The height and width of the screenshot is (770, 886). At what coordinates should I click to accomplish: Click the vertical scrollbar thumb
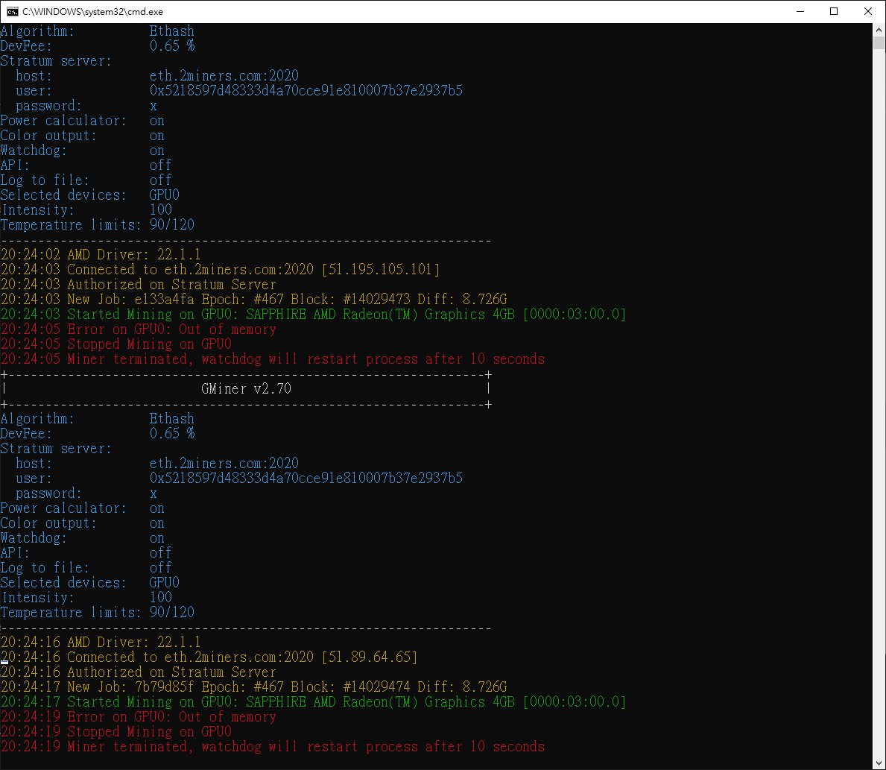tap(879, 42)
